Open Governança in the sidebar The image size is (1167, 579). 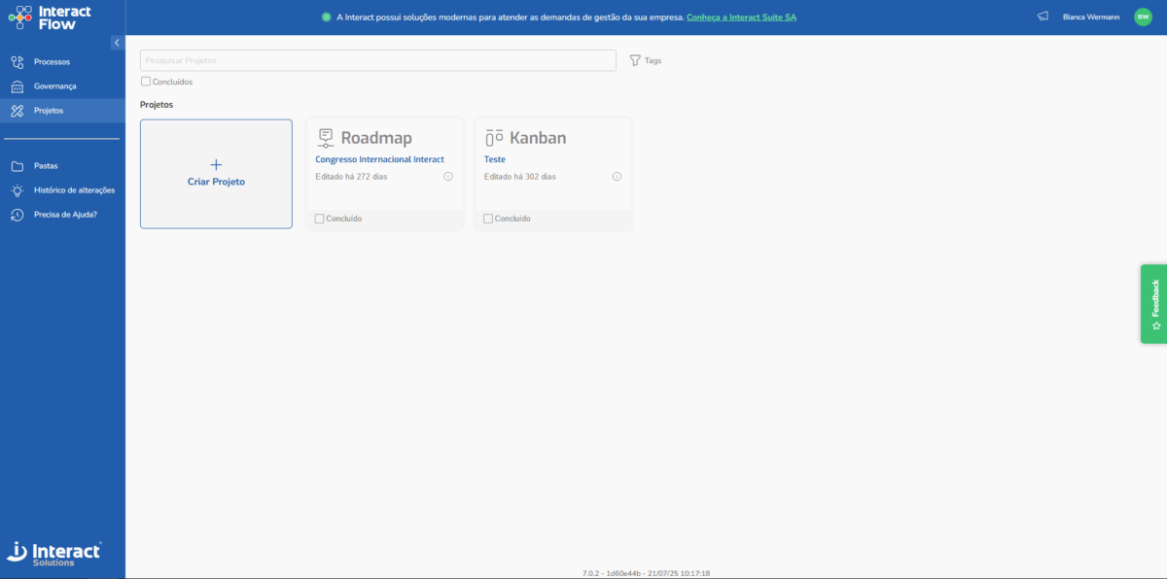pyautogui.click(x=62, y=86)
